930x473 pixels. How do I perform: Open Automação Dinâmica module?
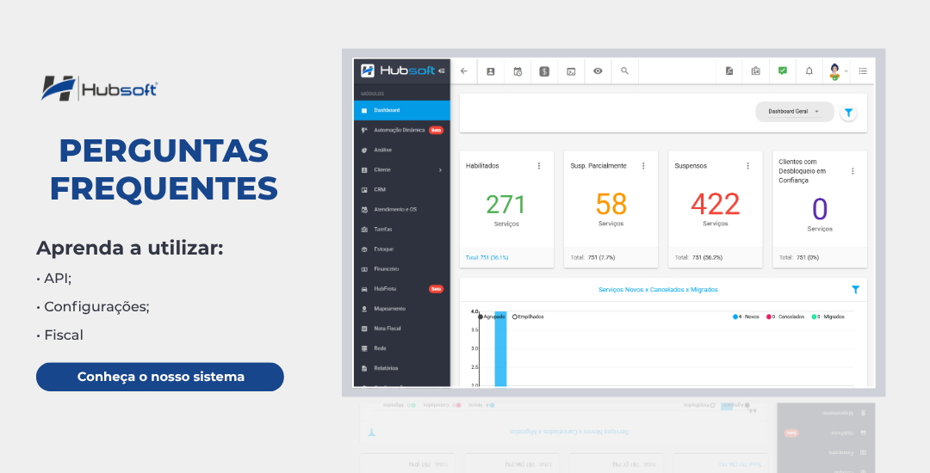[402, 130]
